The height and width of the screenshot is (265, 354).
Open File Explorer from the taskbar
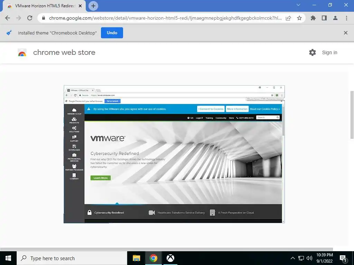pos(136,258)
